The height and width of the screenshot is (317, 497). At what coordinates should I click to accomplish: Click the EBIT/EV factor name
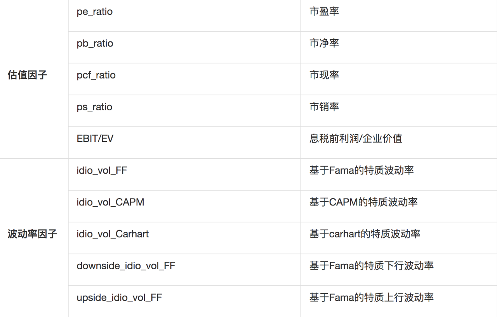click(95, 139)
